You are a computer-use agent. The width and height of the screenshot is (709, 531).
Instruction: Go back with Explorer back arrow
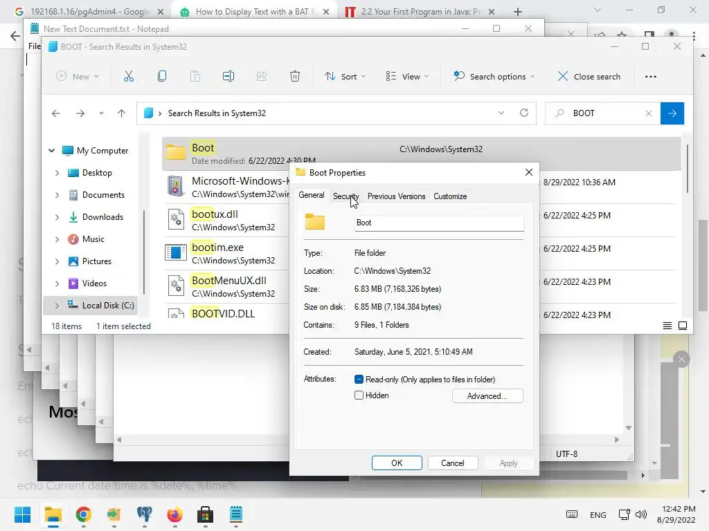click(56, 113)
